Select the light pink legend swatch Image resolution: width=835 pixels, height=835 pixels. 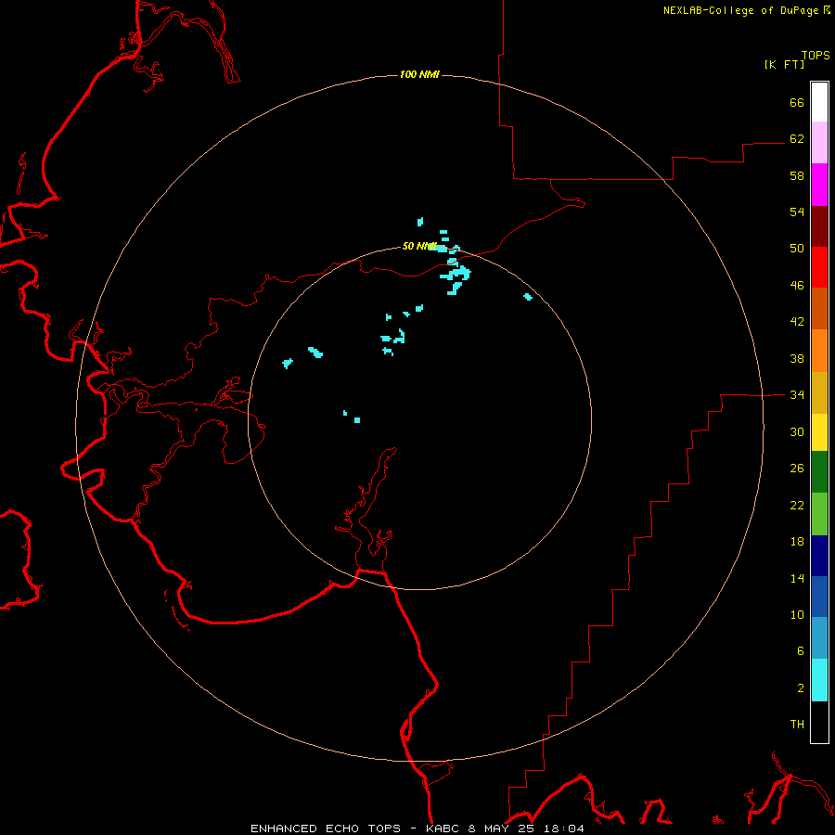coord(819,142)
